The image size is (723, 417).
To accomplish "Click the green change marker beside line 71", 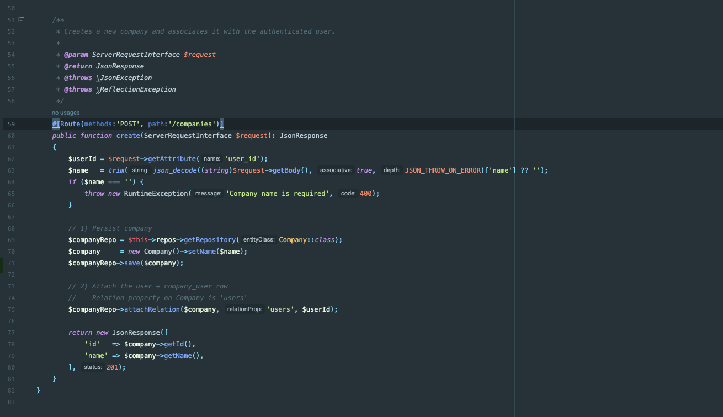I will [2, 263].
